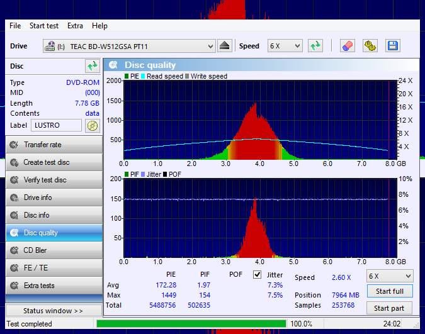This screenshot has width=425, height=334.
Task: Click the Disc quality sidebar icon
Action: pos(14,233)
